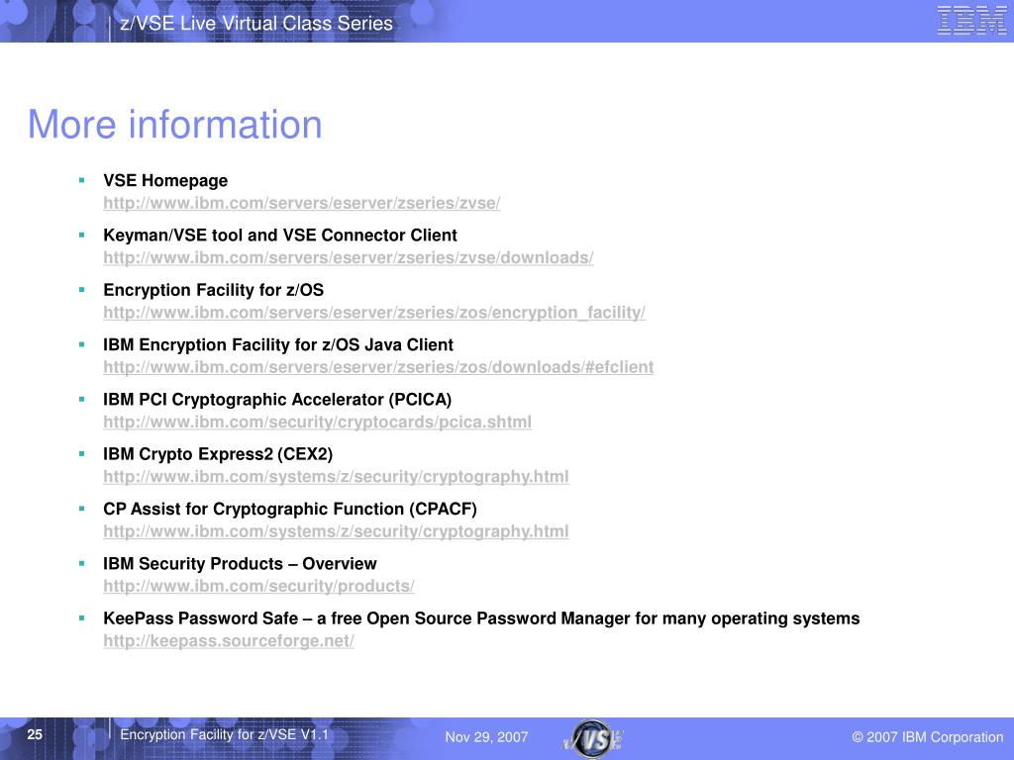Click the 'z/VSE Live Virtual Class Series' header
1014x760 pixels.
[256, 23]
